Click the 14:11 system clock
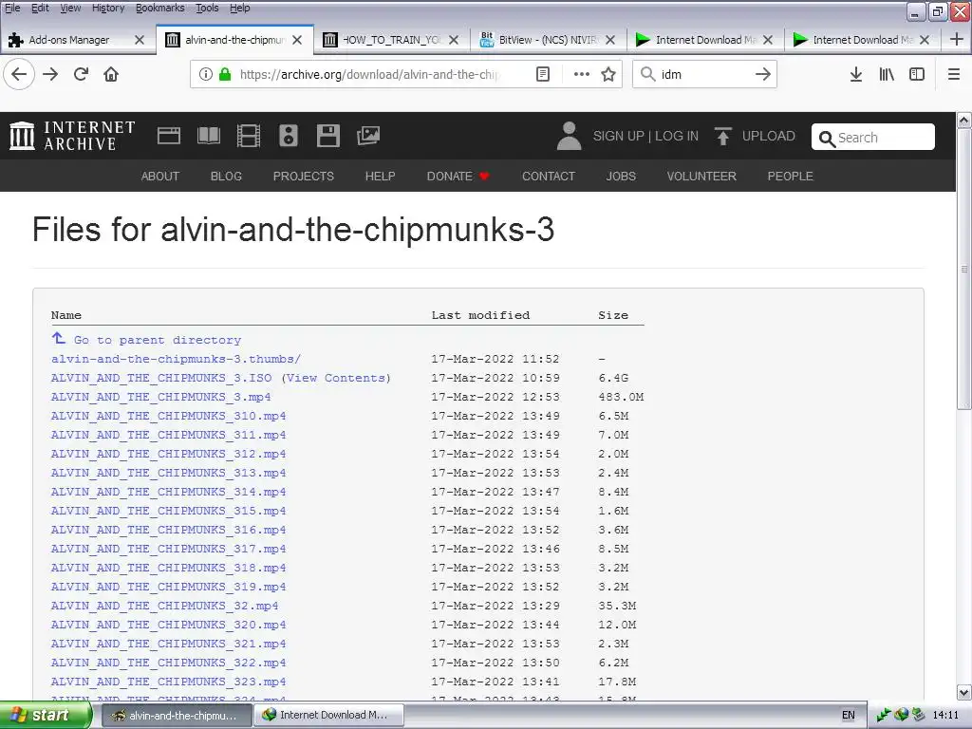 pyautogui.click(x=945, y=716)
